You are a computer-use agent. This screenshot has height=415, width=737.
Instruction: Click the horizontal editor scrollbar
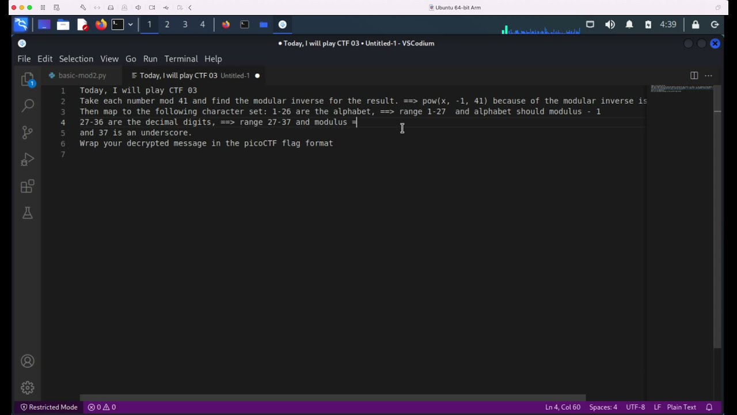point(333,397)
